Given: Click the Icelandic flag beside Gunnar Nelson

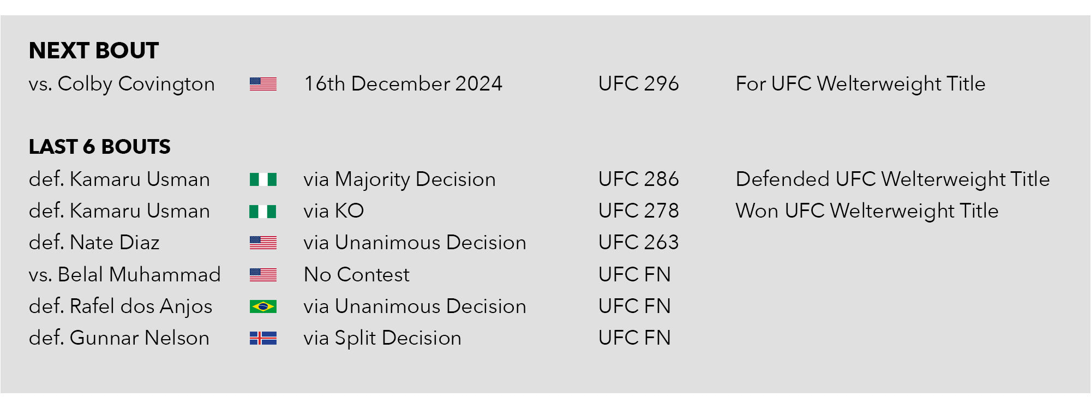Looking at the screenshot, I should [x=263, y=338].
